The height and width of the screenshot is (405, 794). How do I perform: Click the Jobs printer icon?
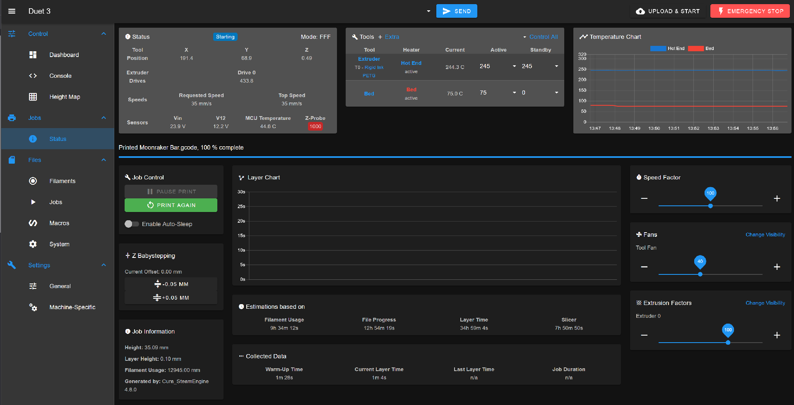tap(12, 118)
